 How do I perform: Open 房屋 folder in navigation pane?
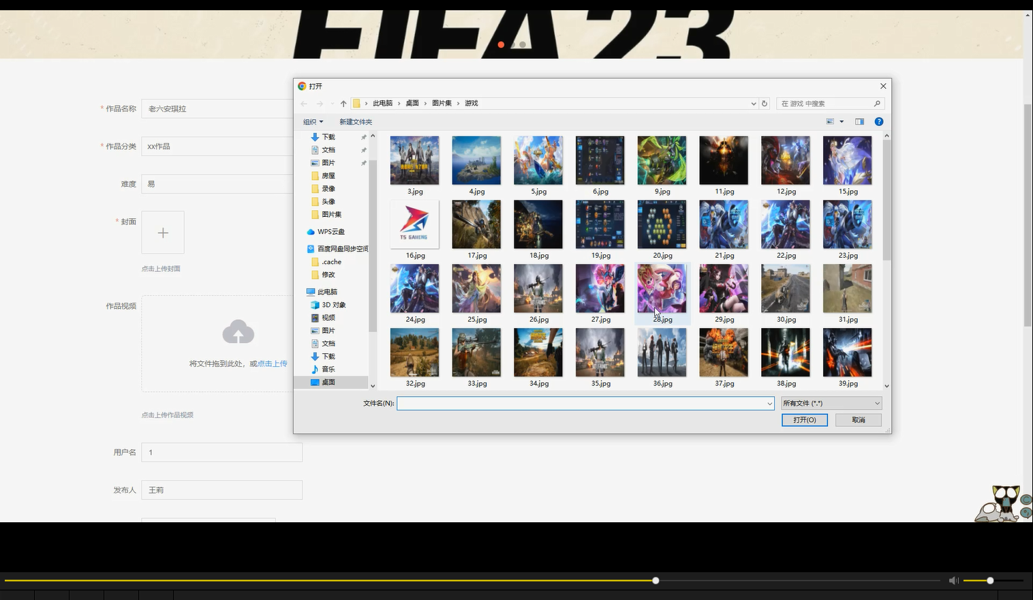pyautogui.click(x=328, y=176)
